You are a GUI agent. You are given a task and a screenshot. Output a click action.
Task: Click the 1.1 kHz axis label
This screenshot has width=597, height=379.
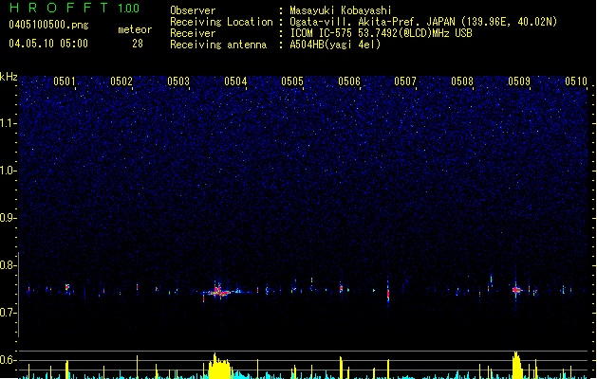pos(8,123)
